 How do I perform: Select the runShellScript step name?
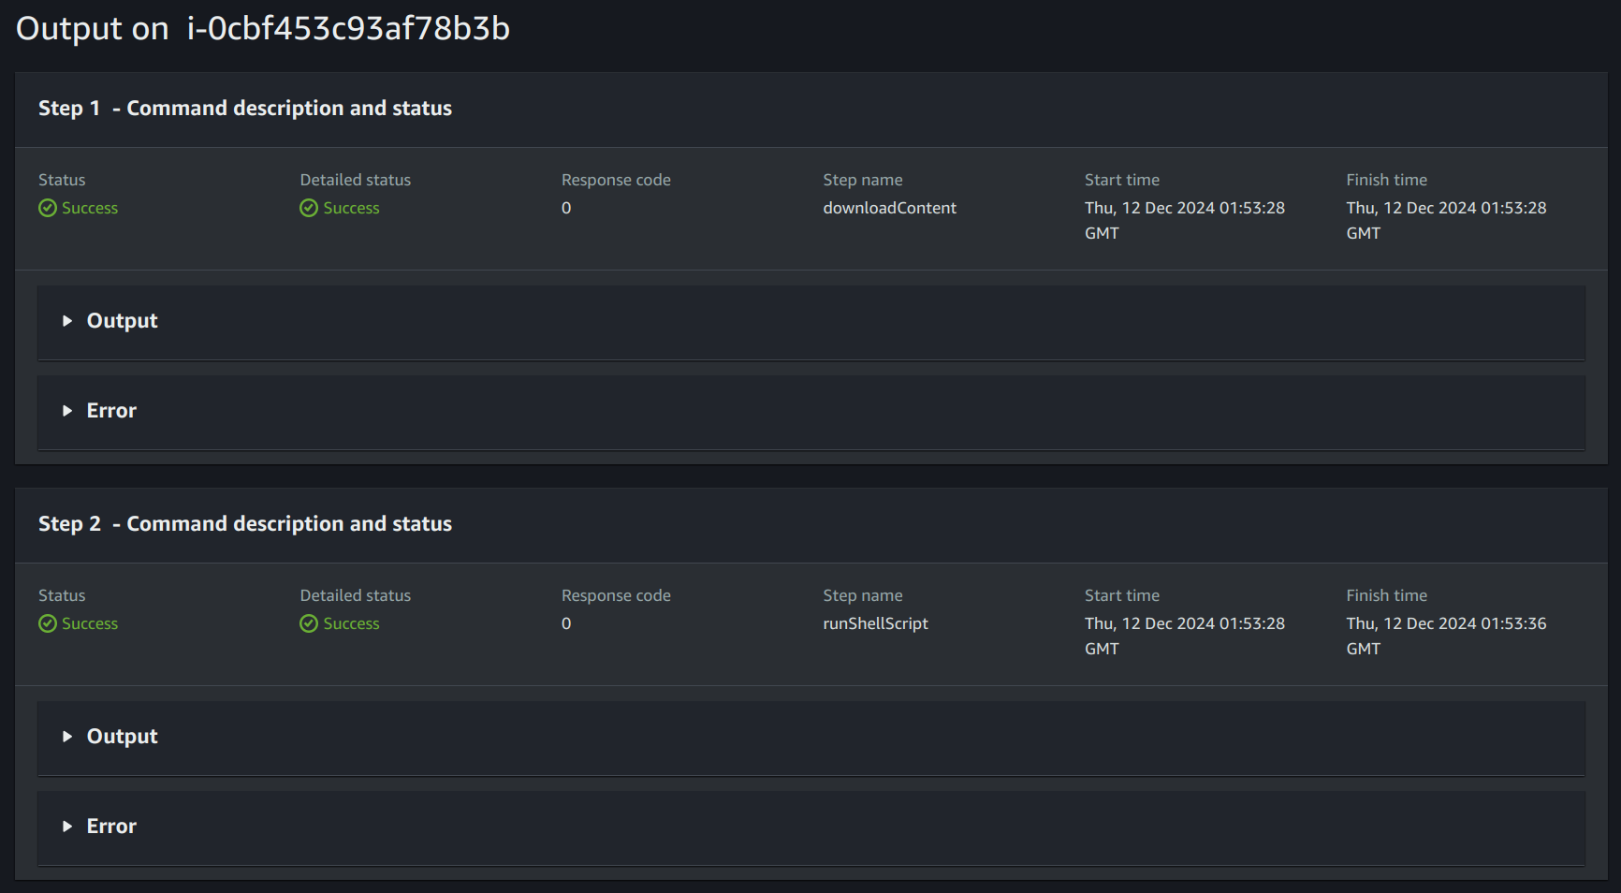coord(875,623)
